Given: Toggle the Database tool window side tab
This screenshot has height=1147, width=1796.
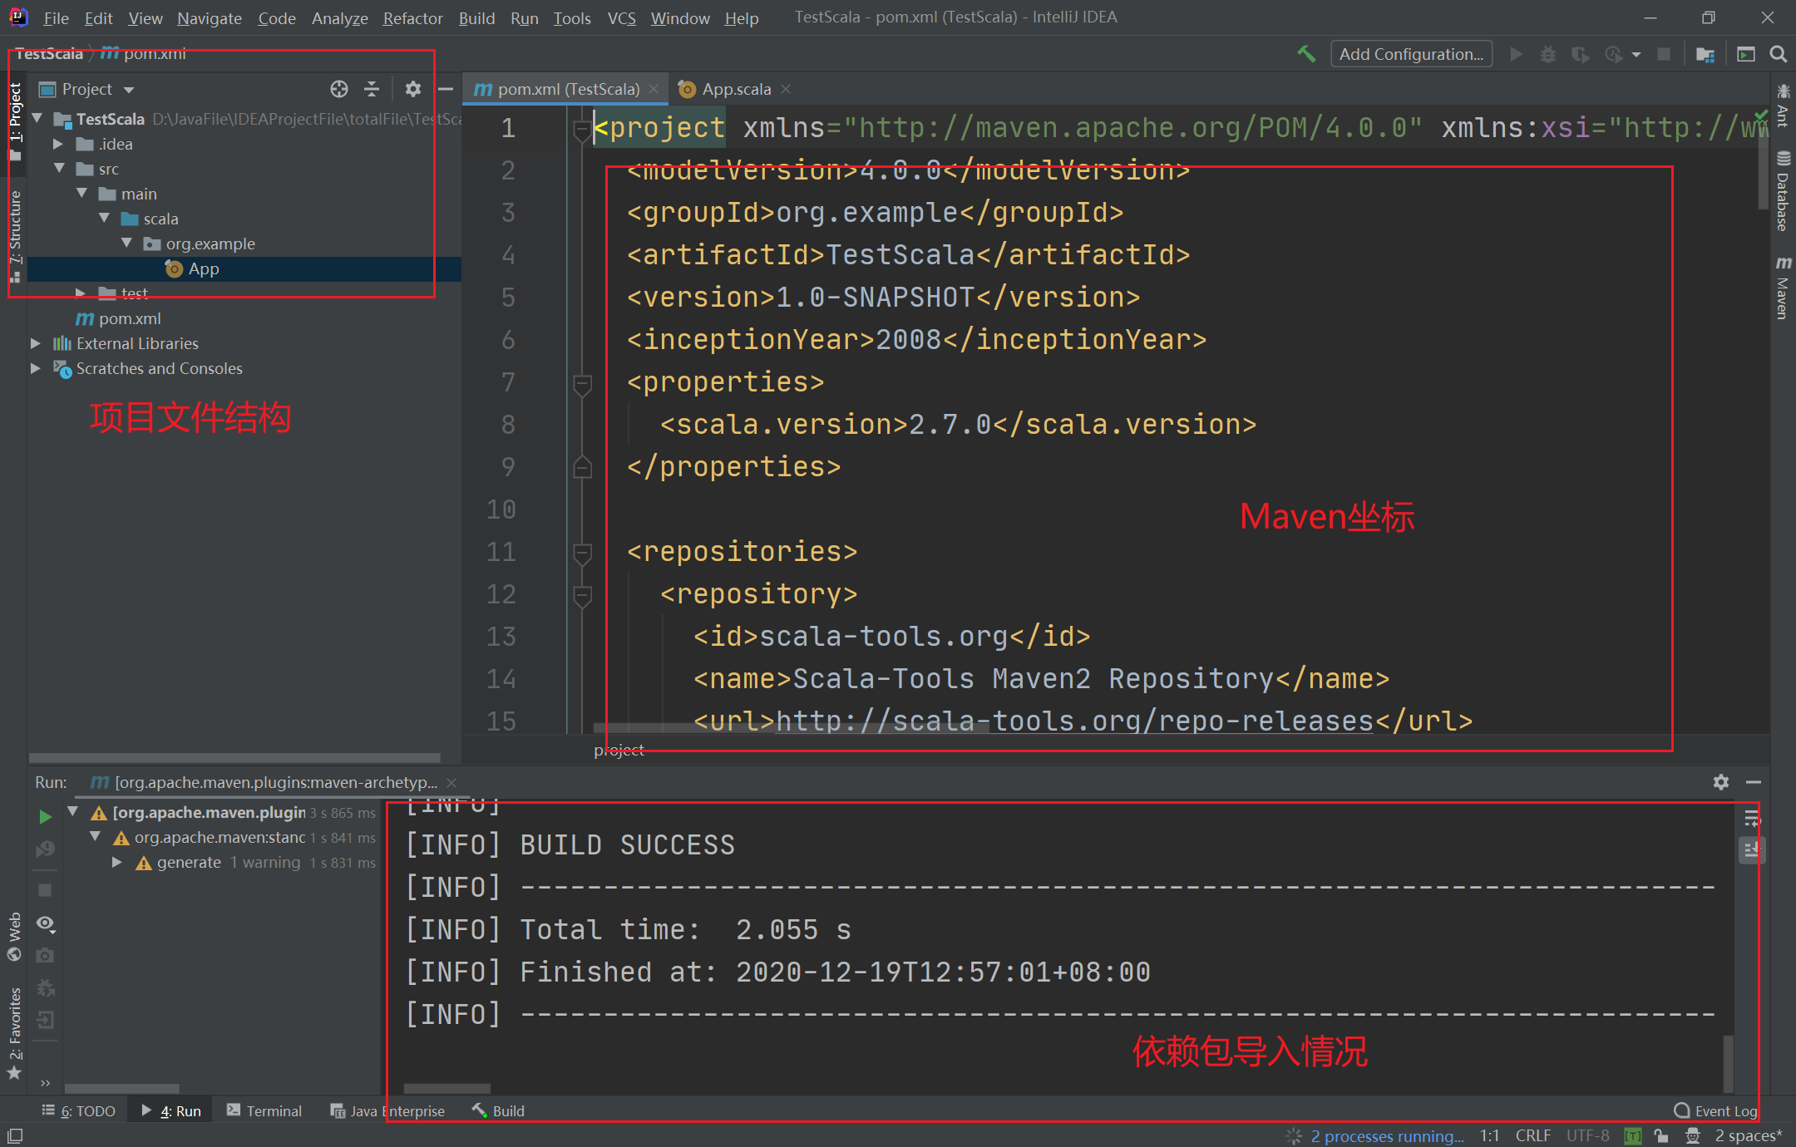Looking at the screenshot, I should [1783, 191].
